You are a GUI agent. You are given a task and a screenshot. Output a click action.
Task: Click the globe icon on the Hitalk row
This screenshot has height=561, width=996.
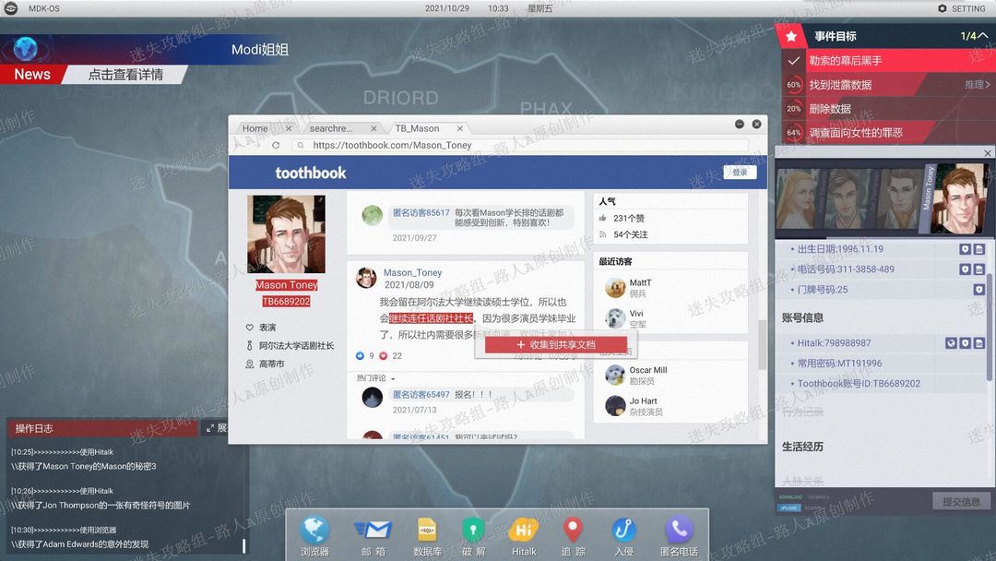(x=951, y=343)
